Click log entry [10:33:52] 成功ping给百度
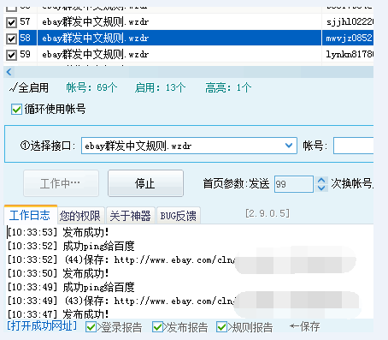Viewport: 388px width, 340px height. click(x=71, y=246)
